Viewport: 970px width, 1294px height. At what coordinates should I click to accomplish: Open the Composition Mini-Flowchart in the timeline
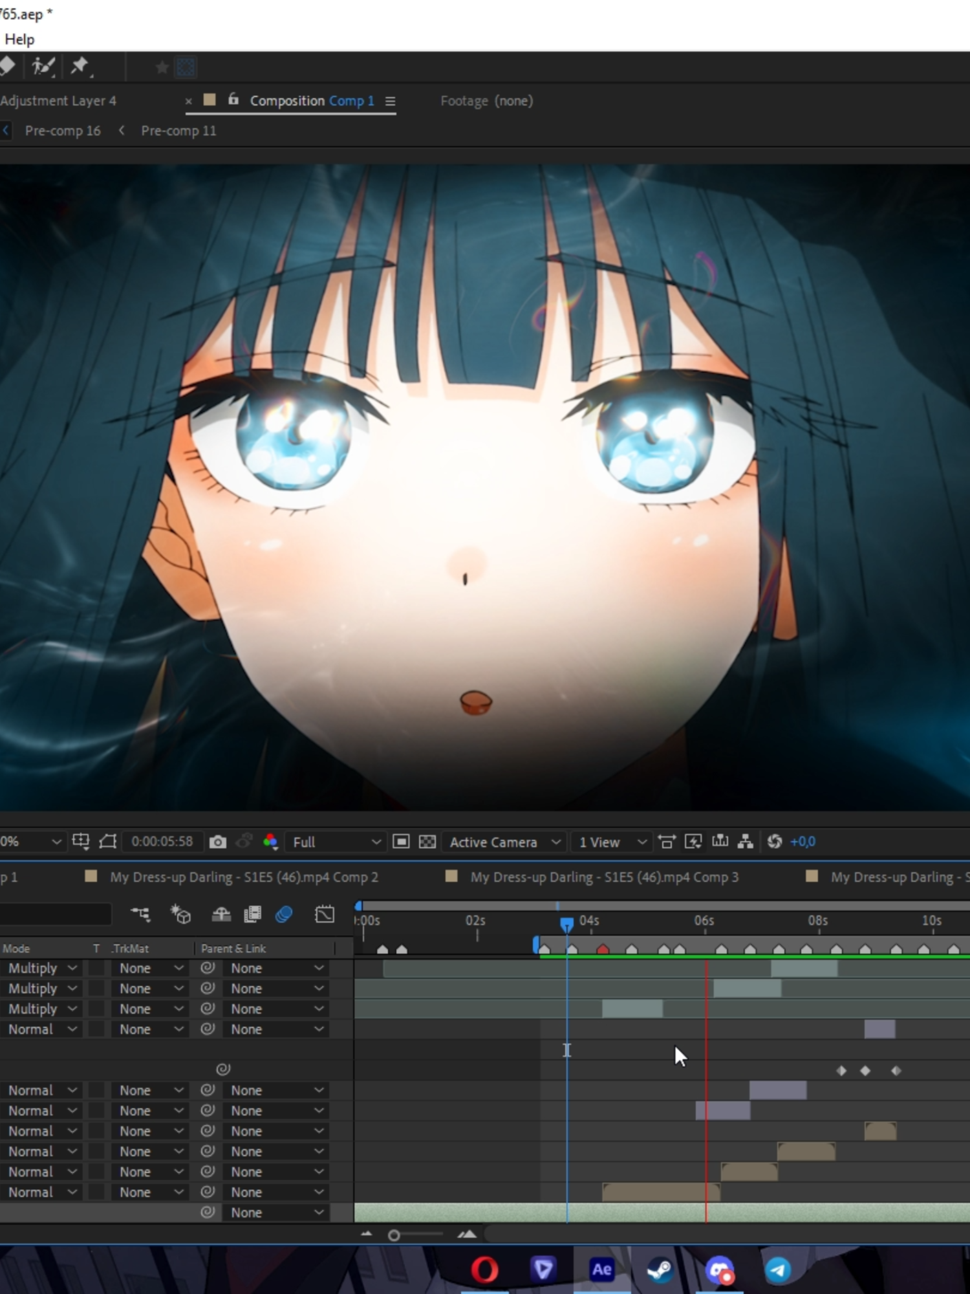coord(140,914)
